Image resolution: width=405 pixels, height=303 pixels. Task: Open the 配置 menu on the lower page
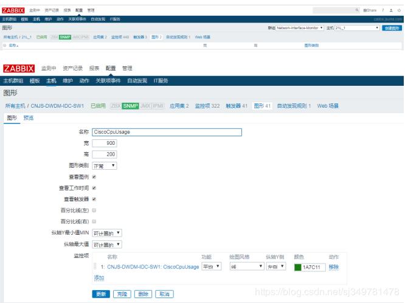coord(111,68)
